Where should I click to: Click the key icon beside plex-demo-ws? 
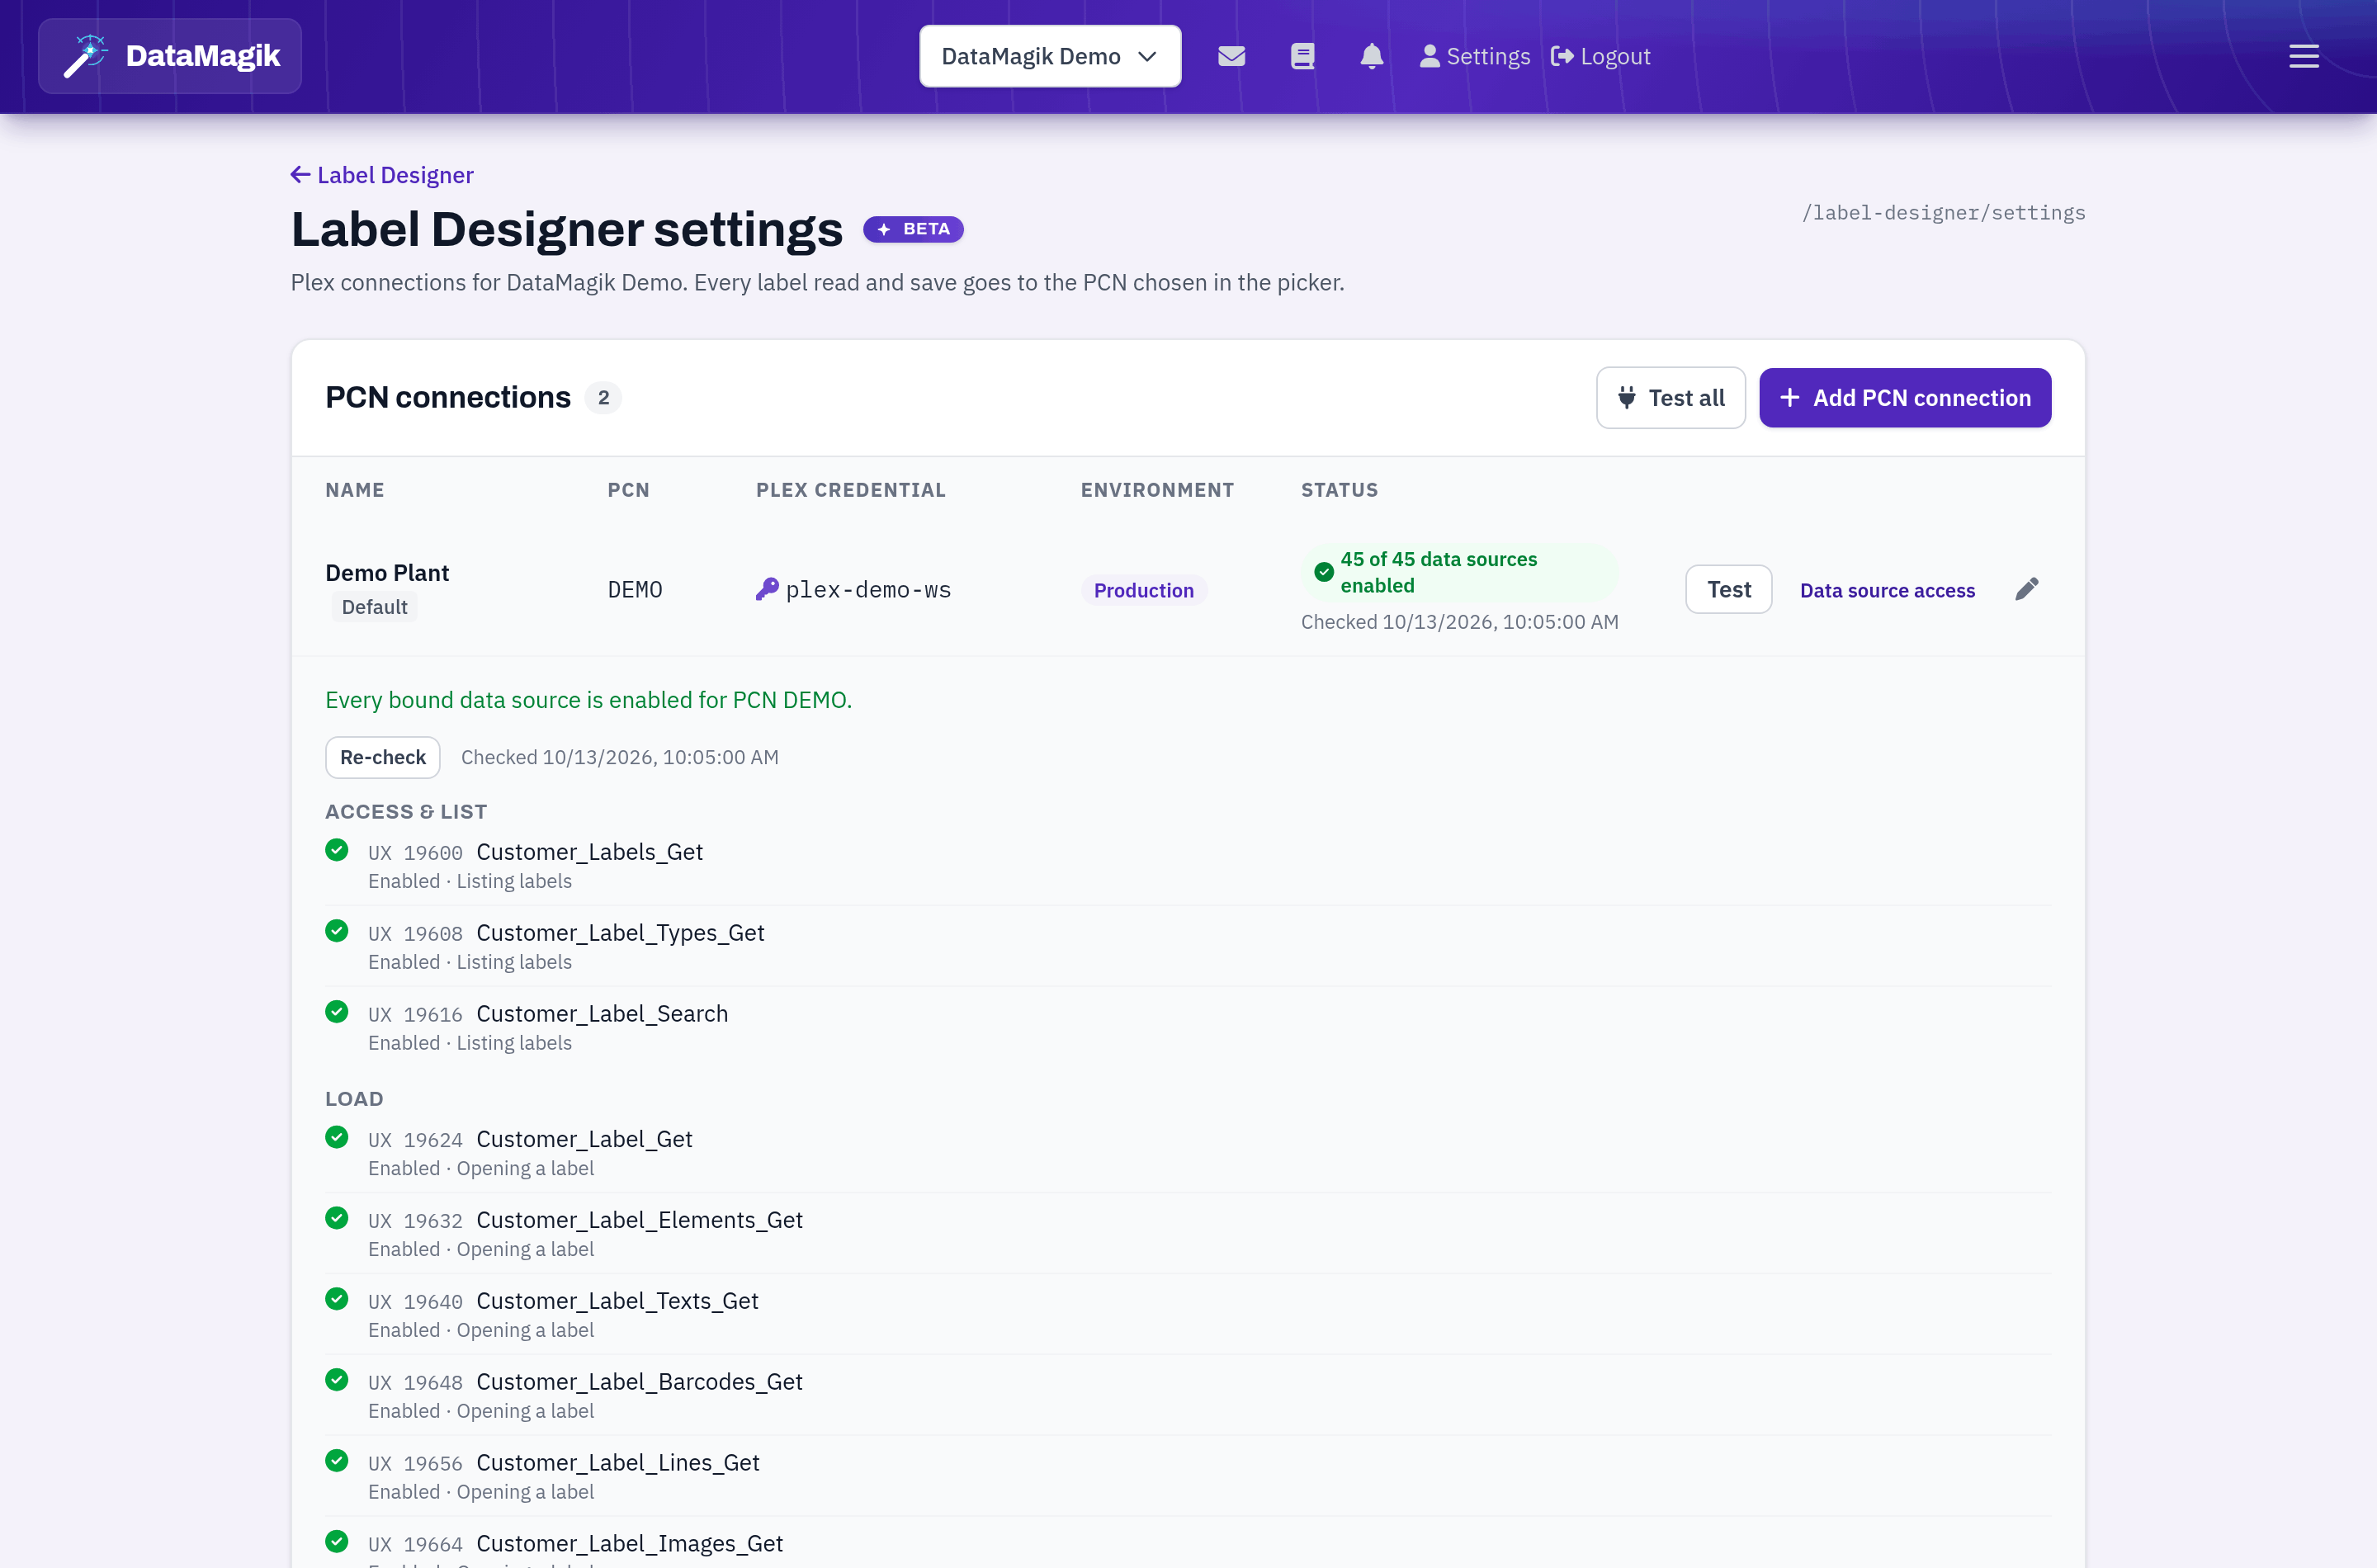(x=767, y=589)
